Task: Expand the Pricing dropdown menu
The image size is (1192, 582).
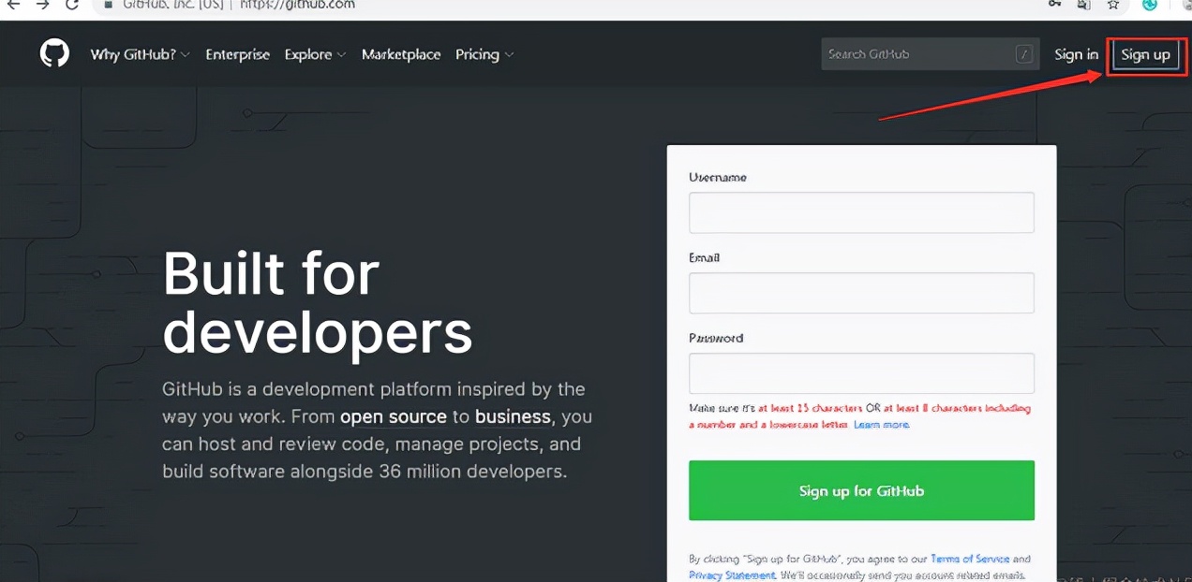Action: pos(484,54)
